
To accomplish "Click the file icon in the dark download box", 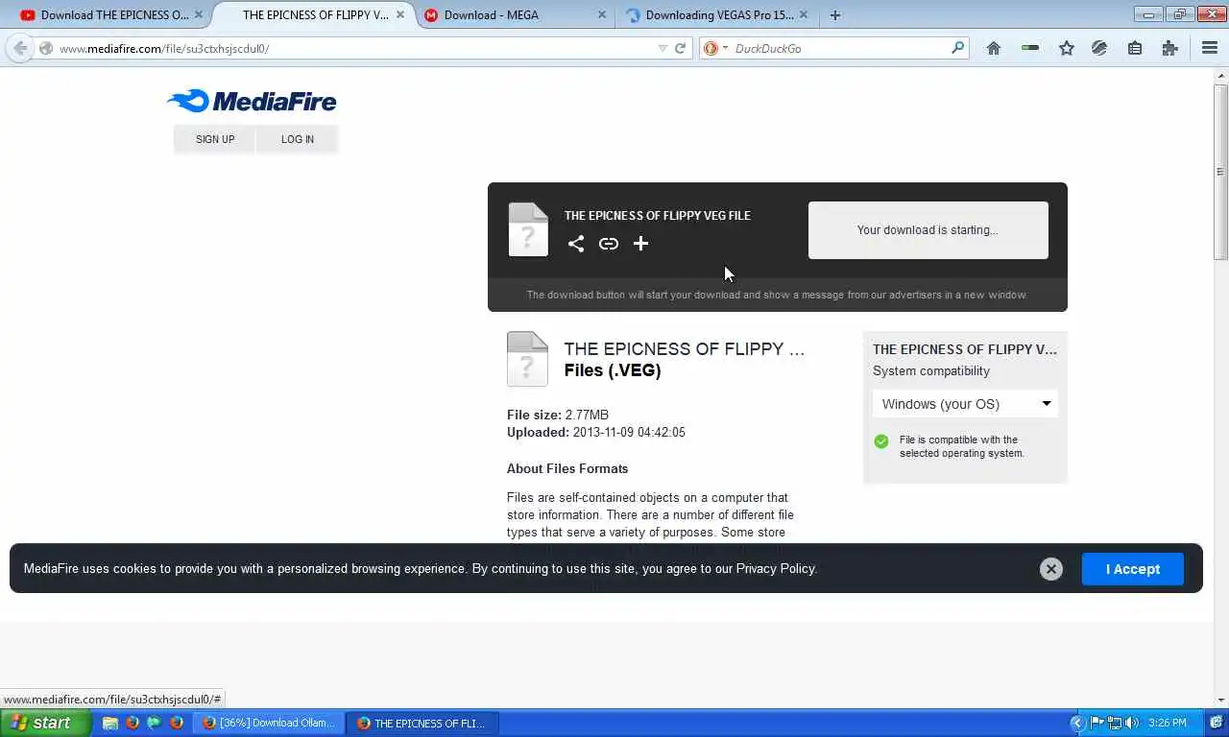I will [528, 229].
